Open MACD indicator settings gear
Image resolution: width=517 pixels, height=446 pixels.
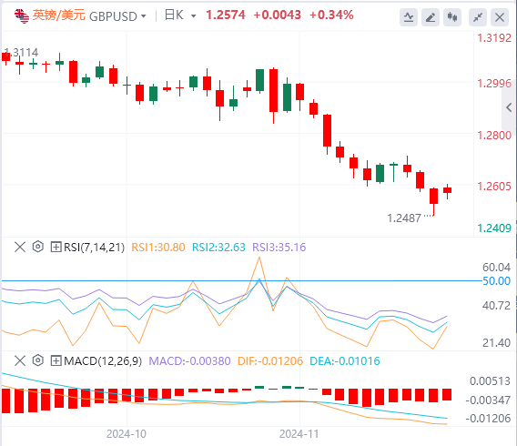pos(38,360)
